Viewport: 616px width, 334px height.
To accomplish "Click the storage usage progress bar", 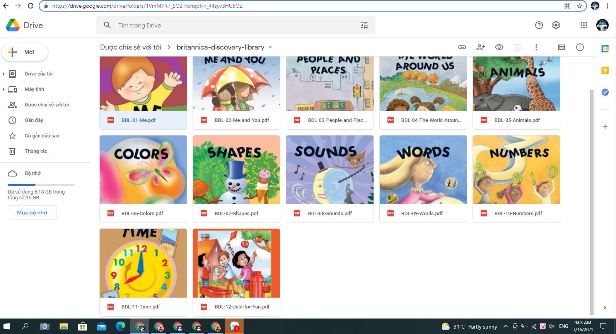I will pyautogui.click(x=41, y=185).
